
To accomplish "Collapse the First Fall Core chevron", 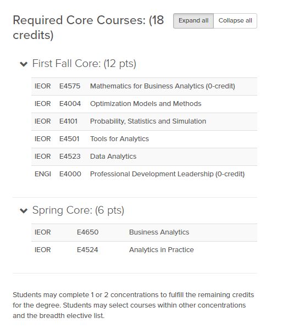I will click(24, 64).
